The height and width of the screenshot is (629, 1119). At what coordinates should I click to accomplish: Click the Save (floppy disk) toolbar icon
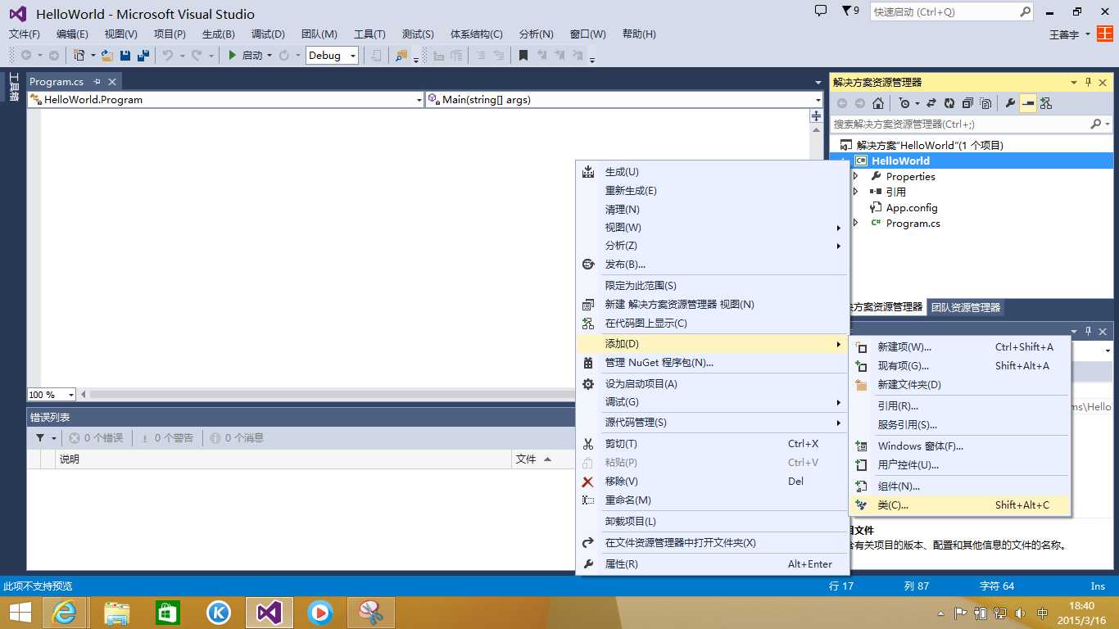[125, 56]
